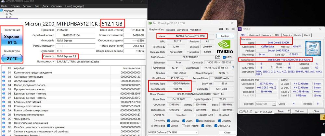Open the Правка menu
This screenshot has width=325, height=136.
[15, 6]
